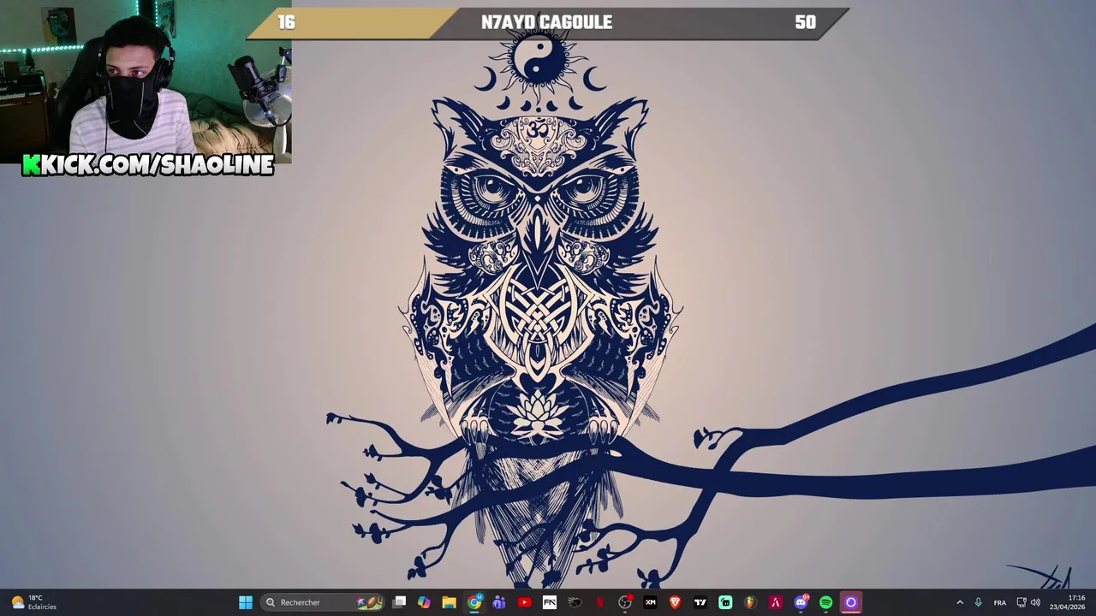Open the clock and date 17:16
The image size is (1096, 616).
pyautogui.click(x=1068, y=602)
